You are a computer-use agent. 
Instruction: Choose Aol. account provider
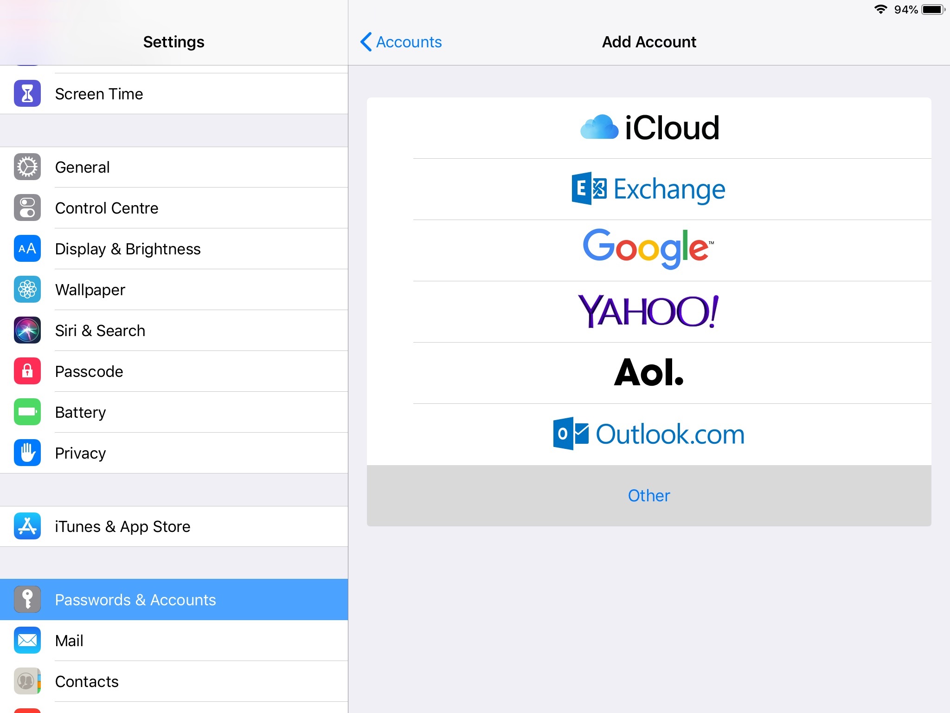[649, 373]
